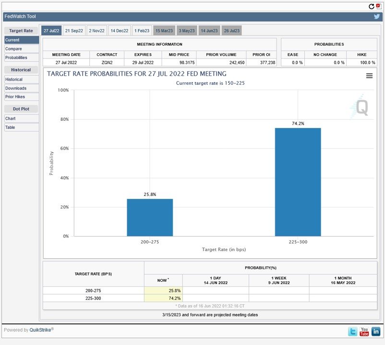Open the chart hamburger menu
The width and height of the screenshot is (385, 345).
(369, 76)
